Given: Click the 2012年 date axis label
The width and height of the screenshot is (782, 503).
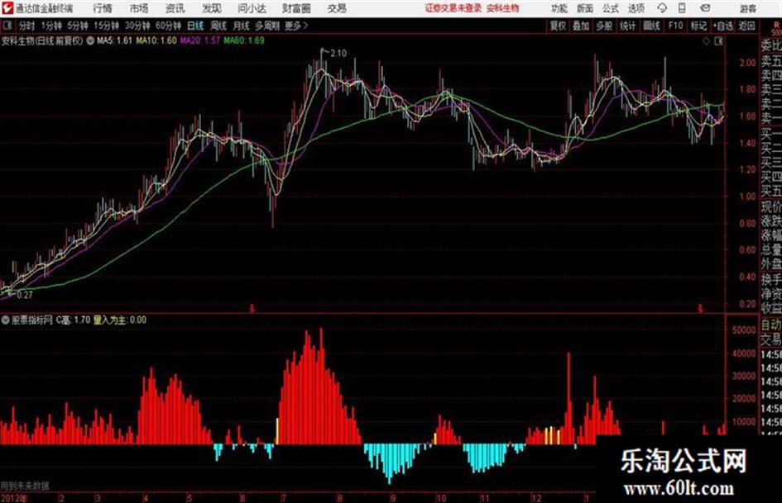Looking at the screenshot, I should [14, 498].
